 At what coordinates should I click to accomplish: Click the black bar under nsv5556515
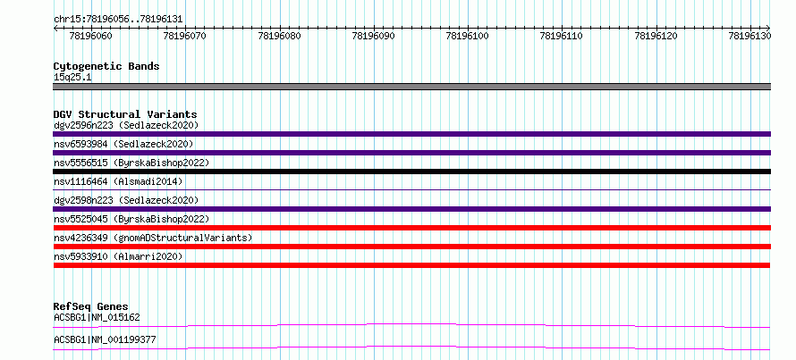point(411,172)
